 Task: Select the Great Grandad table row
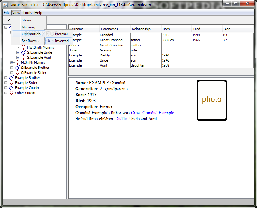tap(161, 40)
